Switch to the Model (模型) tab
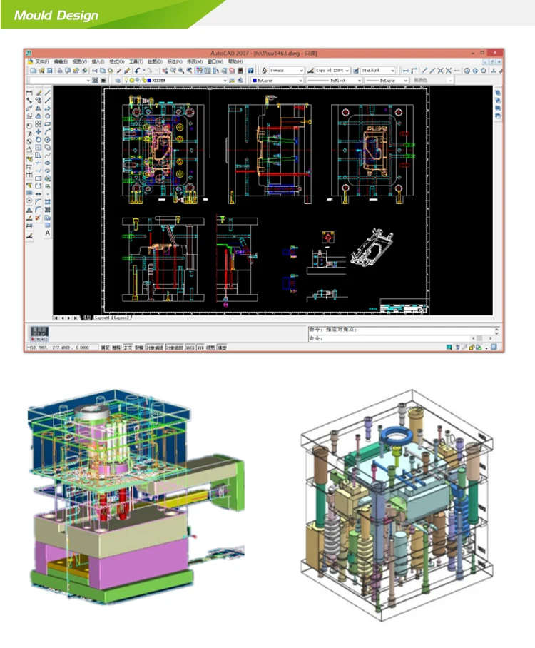Image resolution: width=535 pixels, height=648 pixels. (86, 318)
